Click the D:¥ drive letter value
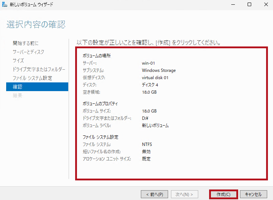Image resolution: width=273 pixels, height=200 pixels. pos(146,118)
